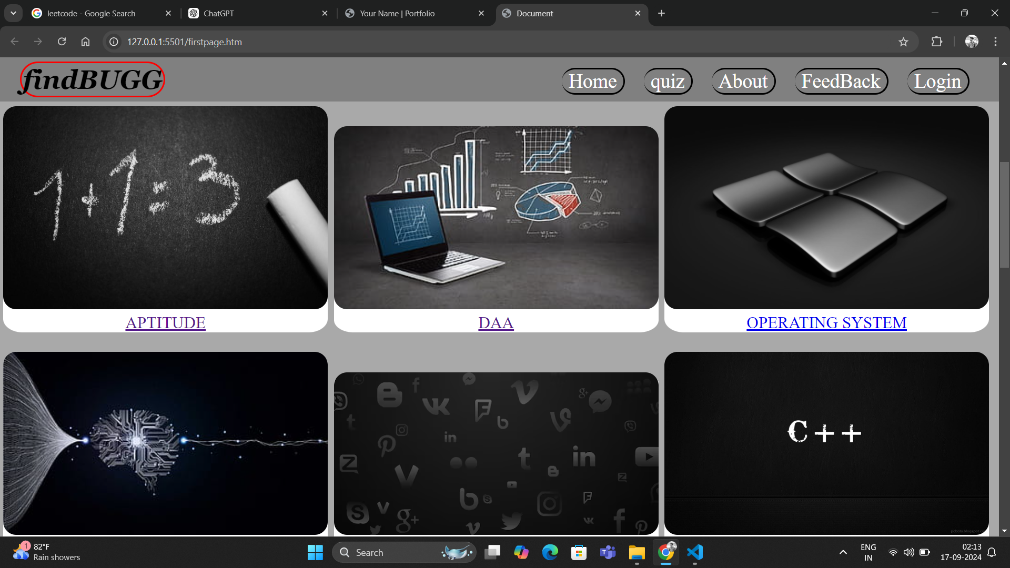Click the scrollbar up arrow
1010x568 pixels.
tap(1004, 64)
